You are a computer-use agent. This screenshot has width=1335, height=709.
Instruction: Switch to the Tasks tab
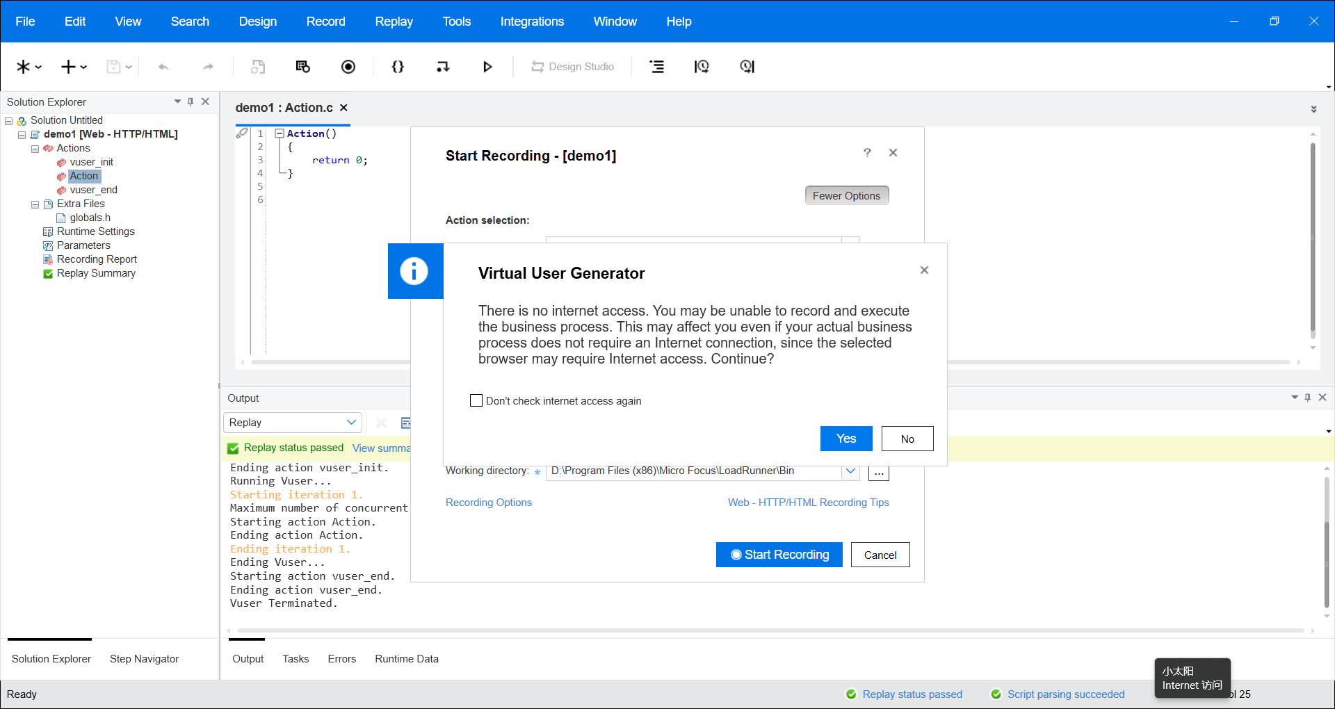[296, 659]
